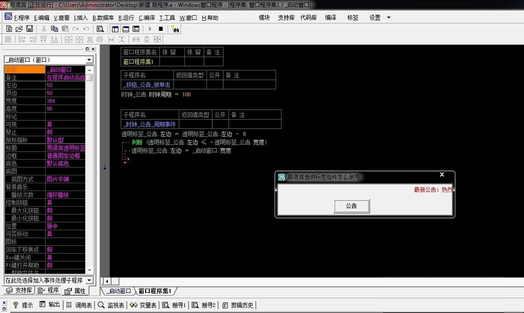Click the align top edges icon
The height and width of the screenshot is (313, 524).
click(x=43, y=39)
